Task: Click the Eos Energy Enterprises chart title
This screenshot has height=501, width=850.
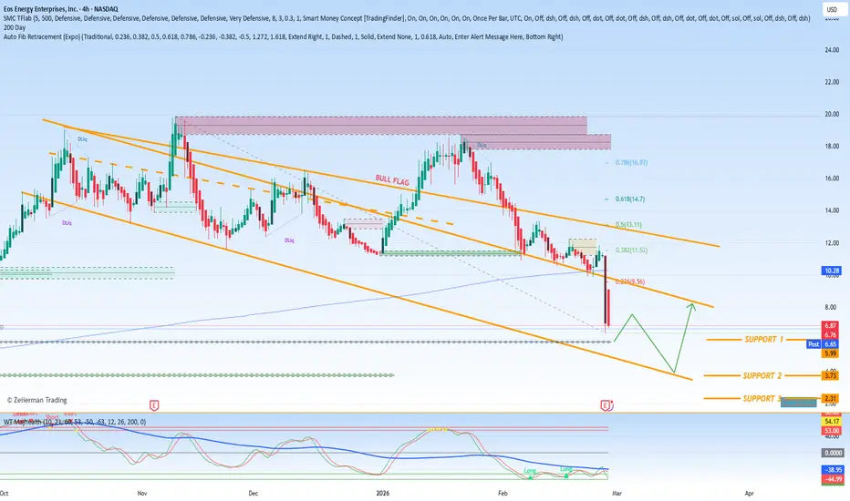Action: point(61,9)
